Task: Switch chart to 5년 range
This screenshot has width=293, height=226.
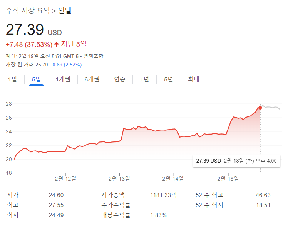Action: pyautogui.click(x=168, y=79)
